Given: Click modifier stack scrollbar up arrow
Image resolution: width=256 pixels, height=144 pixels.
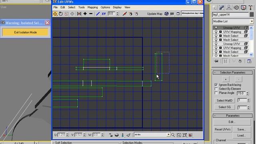Looking at the screenshot, I should point(251,28).
